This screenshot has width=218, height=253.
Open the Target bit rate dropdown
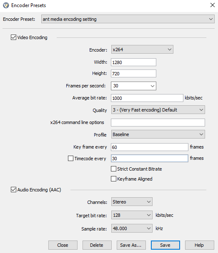coord(132,215)
